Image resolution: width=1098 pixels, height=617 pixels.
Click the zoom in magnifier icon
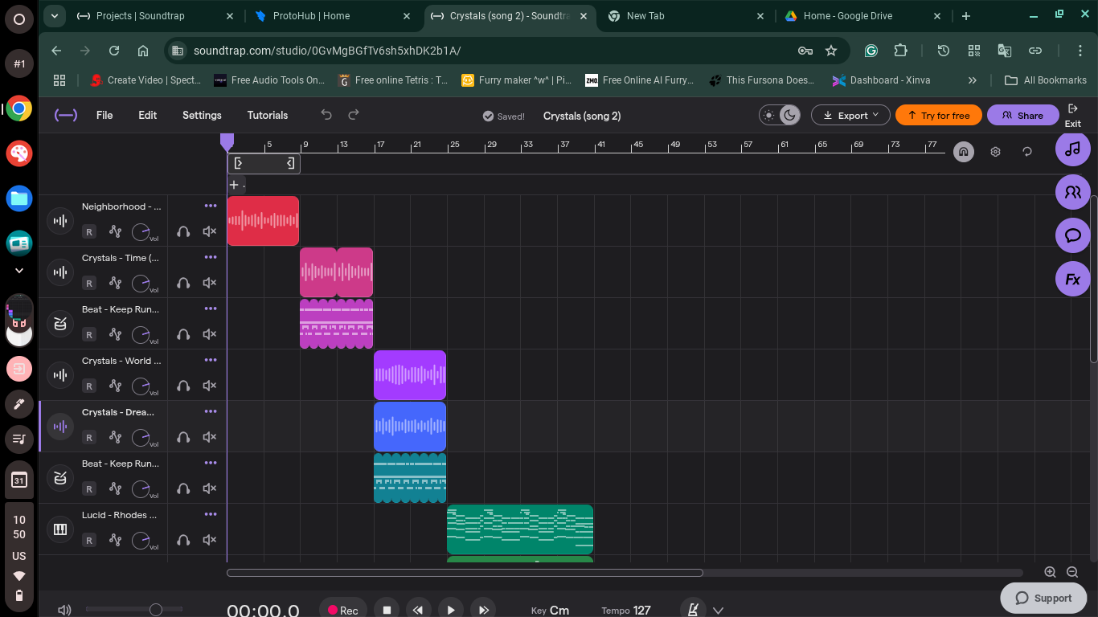pos(1050,572)
